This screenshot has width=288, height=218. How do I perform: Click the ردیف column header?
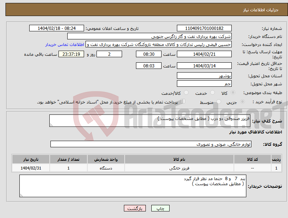(x=276, y=159)
